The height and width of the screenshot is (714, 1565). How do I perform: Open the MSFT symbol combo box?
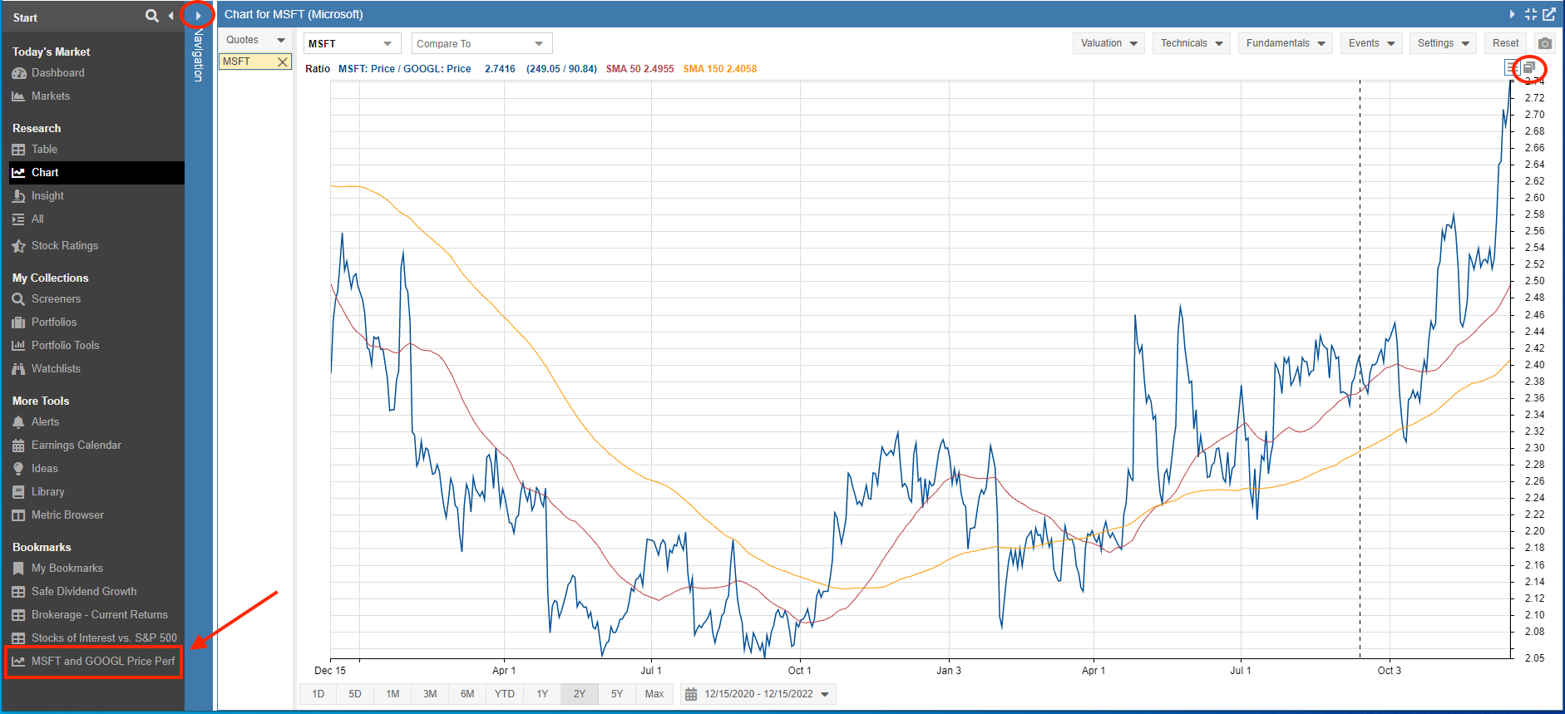coord(352,43)
